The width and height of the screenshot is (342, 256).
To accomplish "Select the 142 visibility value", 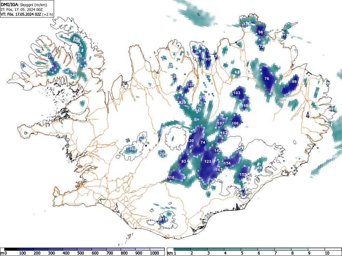I will click(218, 151).
